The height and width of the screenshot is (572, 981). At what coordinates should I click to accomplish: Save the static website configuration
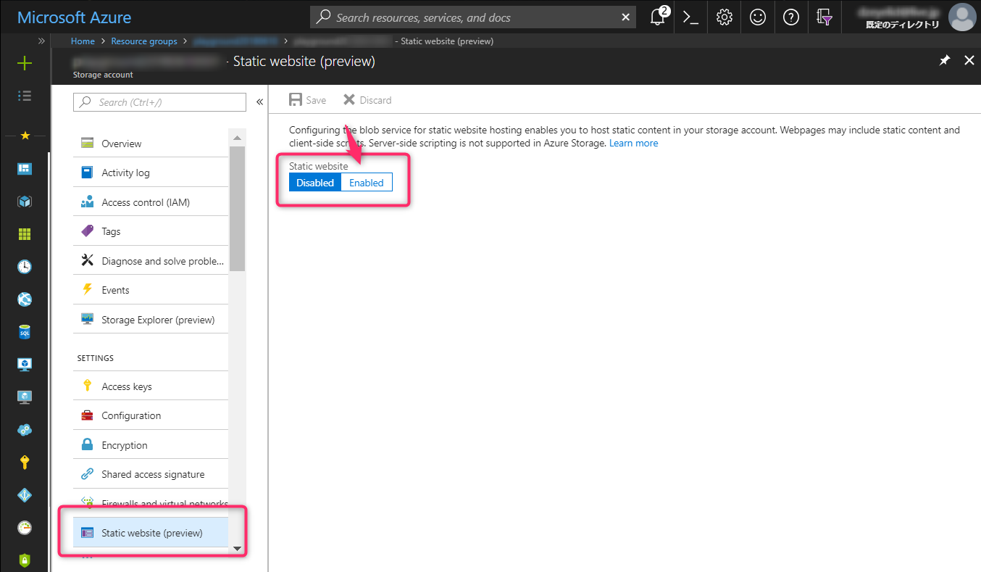[x=306, y=99]
